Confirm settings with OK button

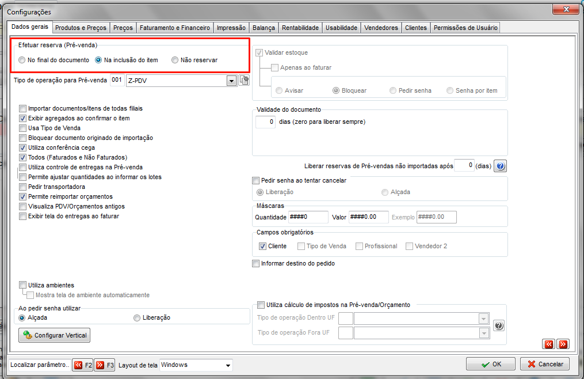[491, 364]
